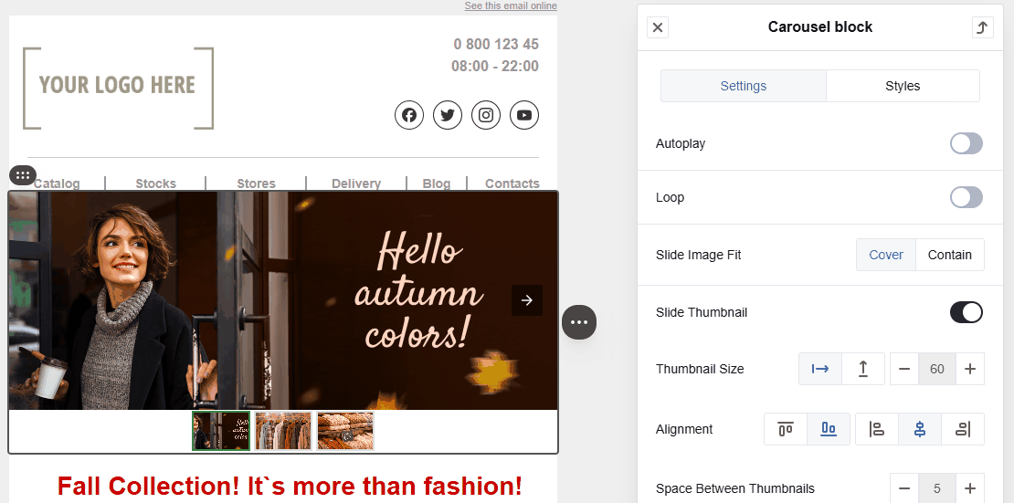Select the first Hello autumn thumbnail
The height and width of the screenshot is (503, 1014).
(x=221, y=431)
